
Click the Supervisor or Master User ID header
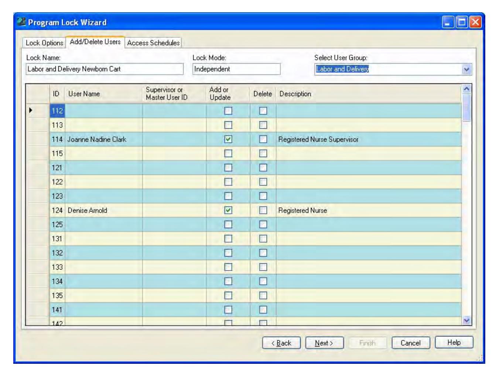pos(174,94)
